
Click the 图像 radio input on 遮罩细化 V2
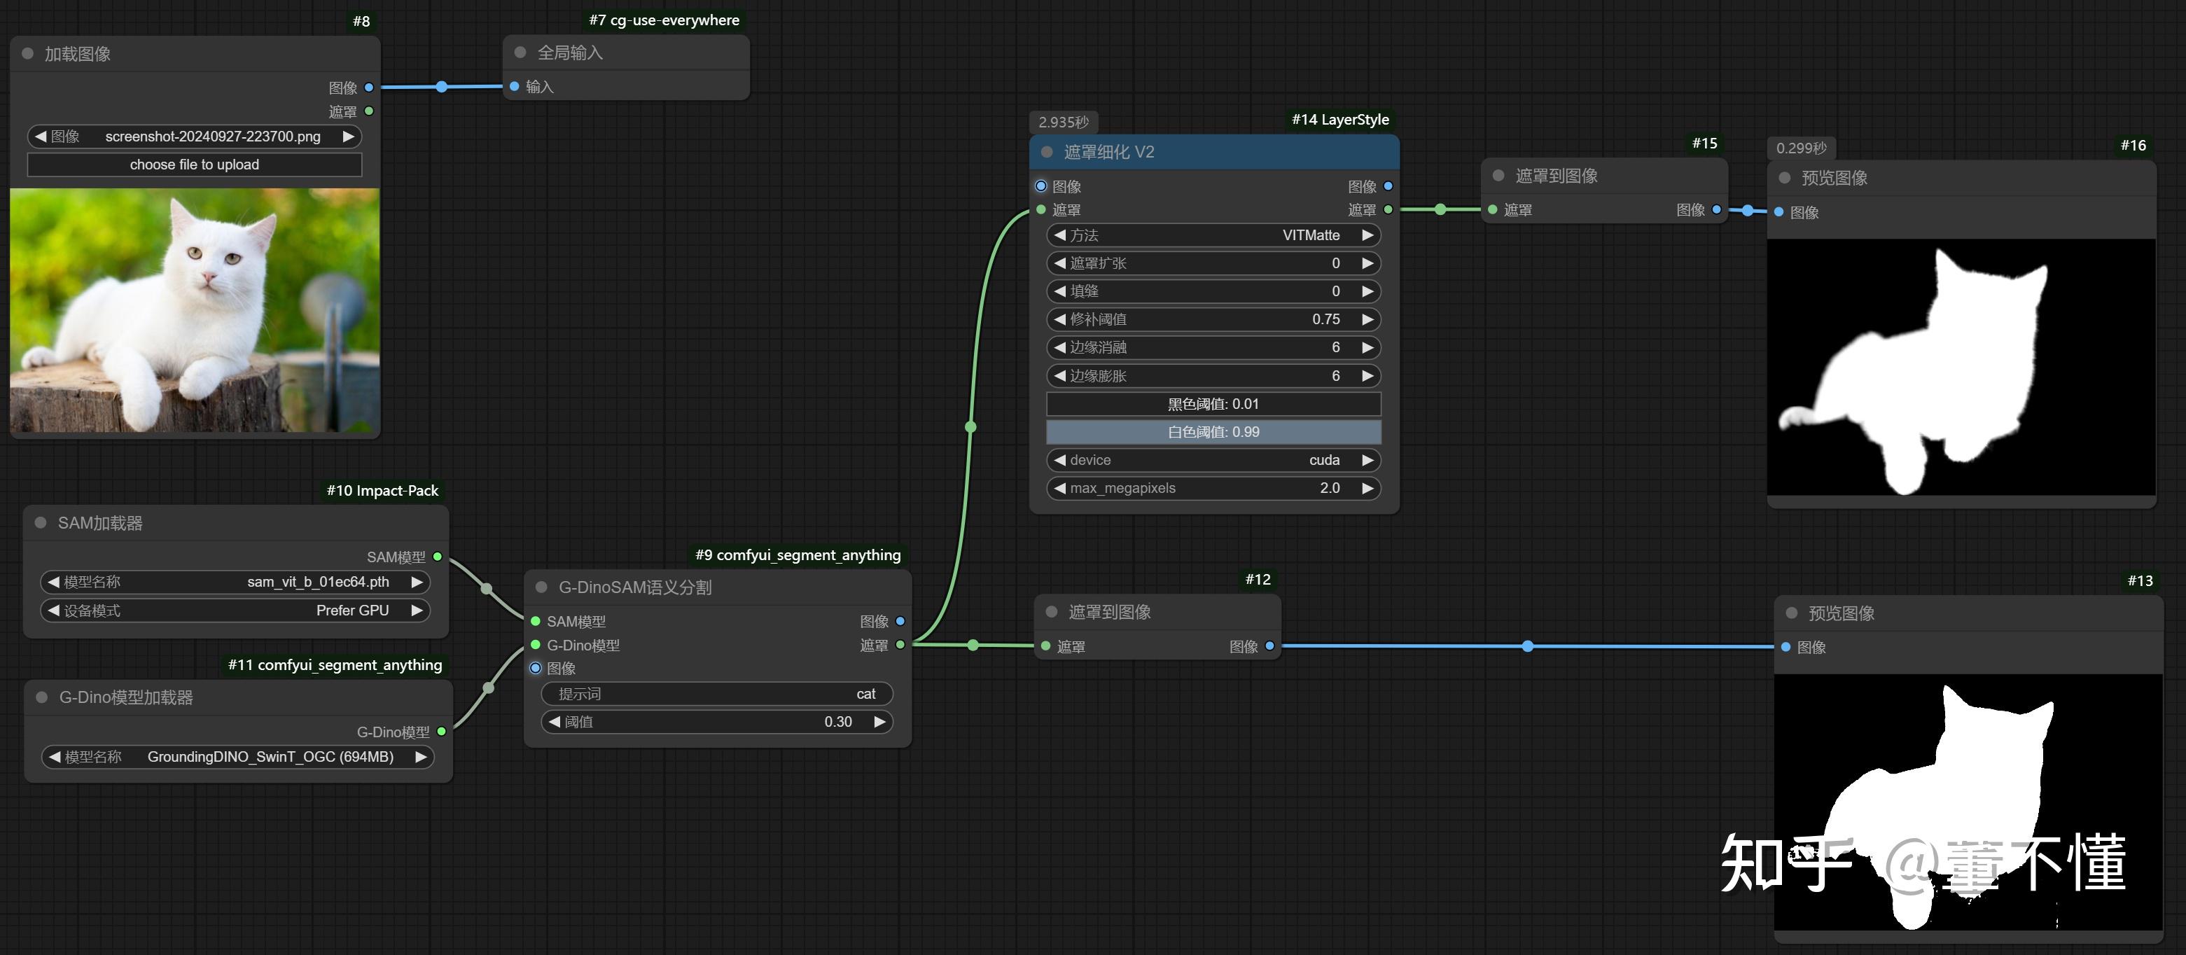[1041, 186]
